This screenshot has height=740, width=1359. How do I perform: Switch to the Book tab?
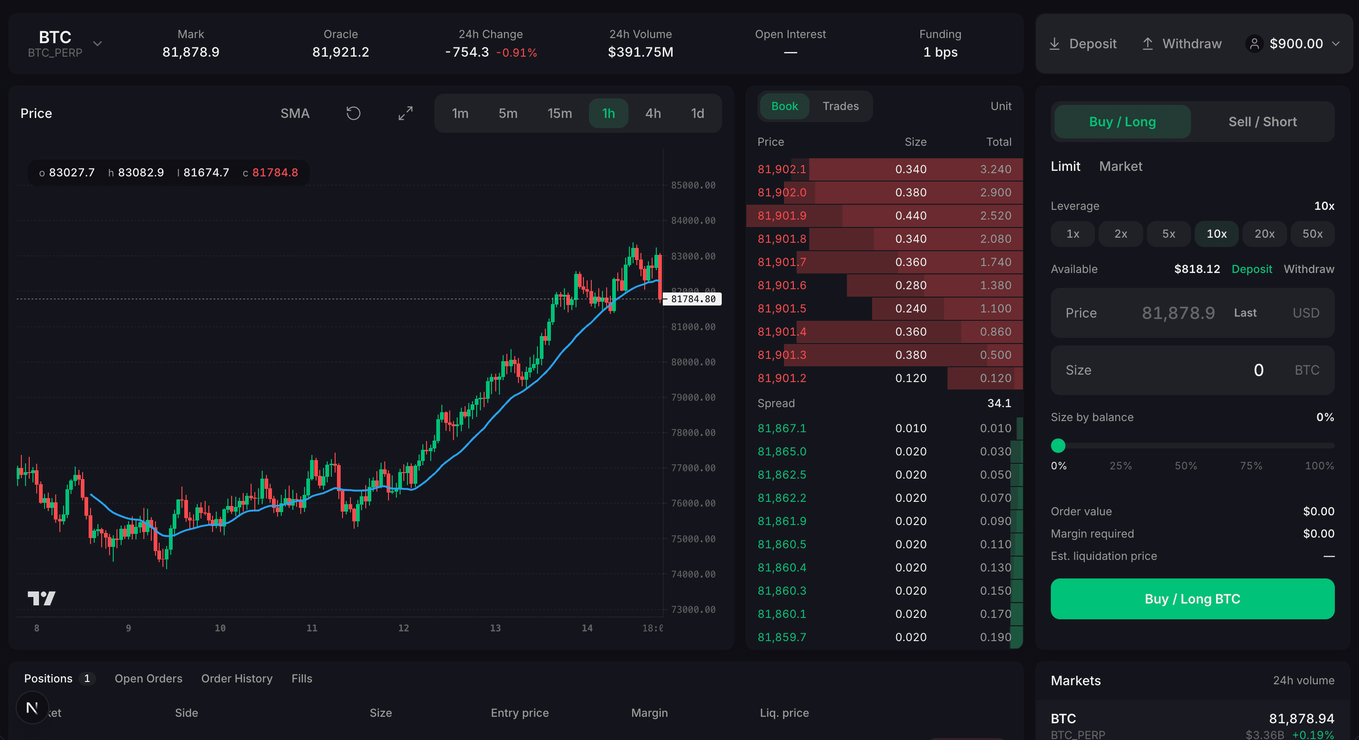[784, 106]
